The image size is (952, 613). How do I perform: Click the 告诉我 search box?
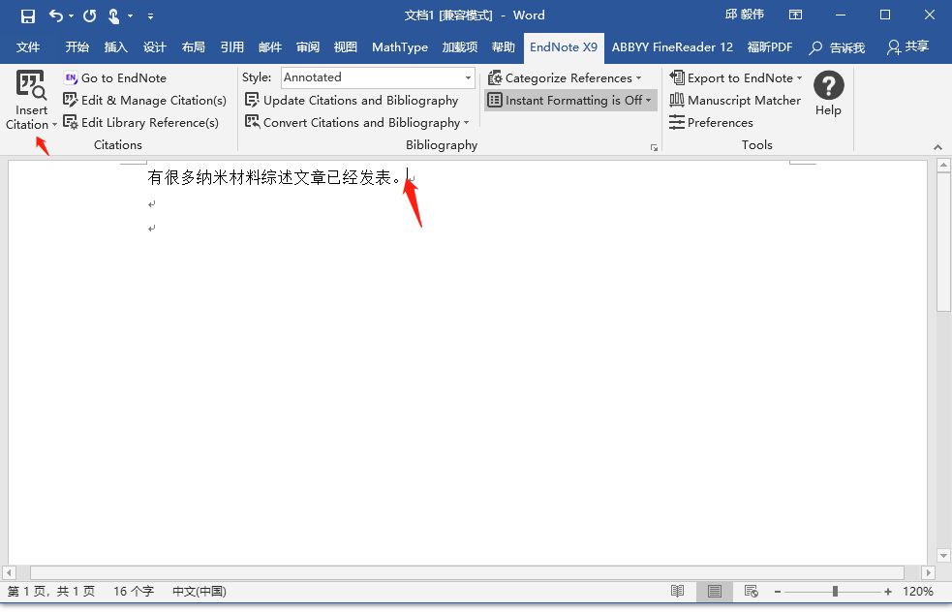click(837, 47)
